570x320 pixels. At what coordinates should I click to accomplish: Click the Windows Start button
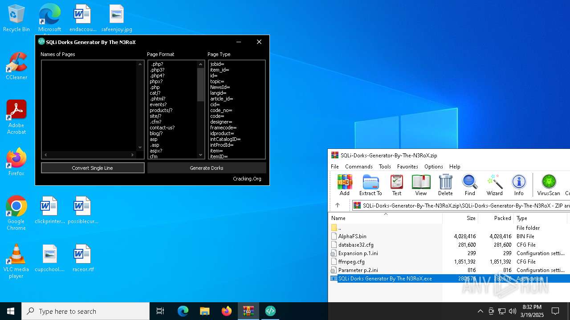tap(11, 311)
